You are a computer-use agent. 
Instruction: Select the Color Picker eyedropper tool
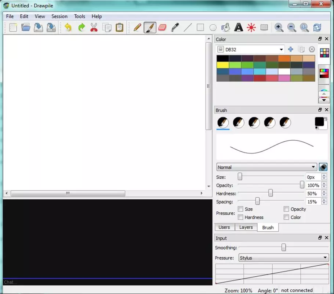(175, 28)
